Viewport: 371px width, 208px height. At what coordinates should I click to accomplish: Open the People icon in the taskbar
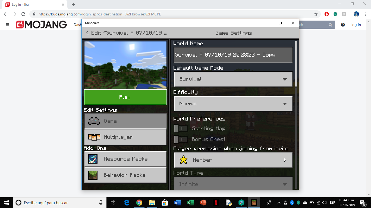[x=269, y=203]
